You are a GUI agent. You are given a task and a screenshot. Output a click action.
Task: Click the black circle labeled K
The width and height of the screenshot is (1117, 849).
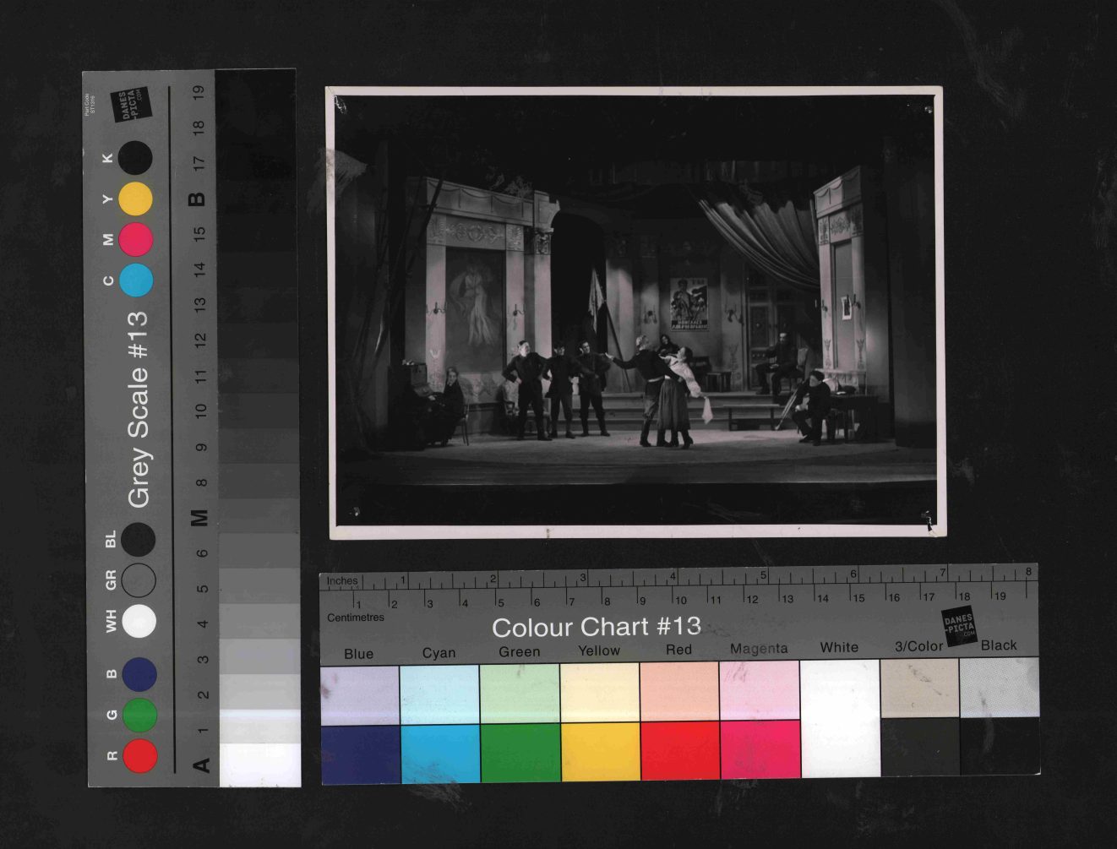(x=135, y=158)
